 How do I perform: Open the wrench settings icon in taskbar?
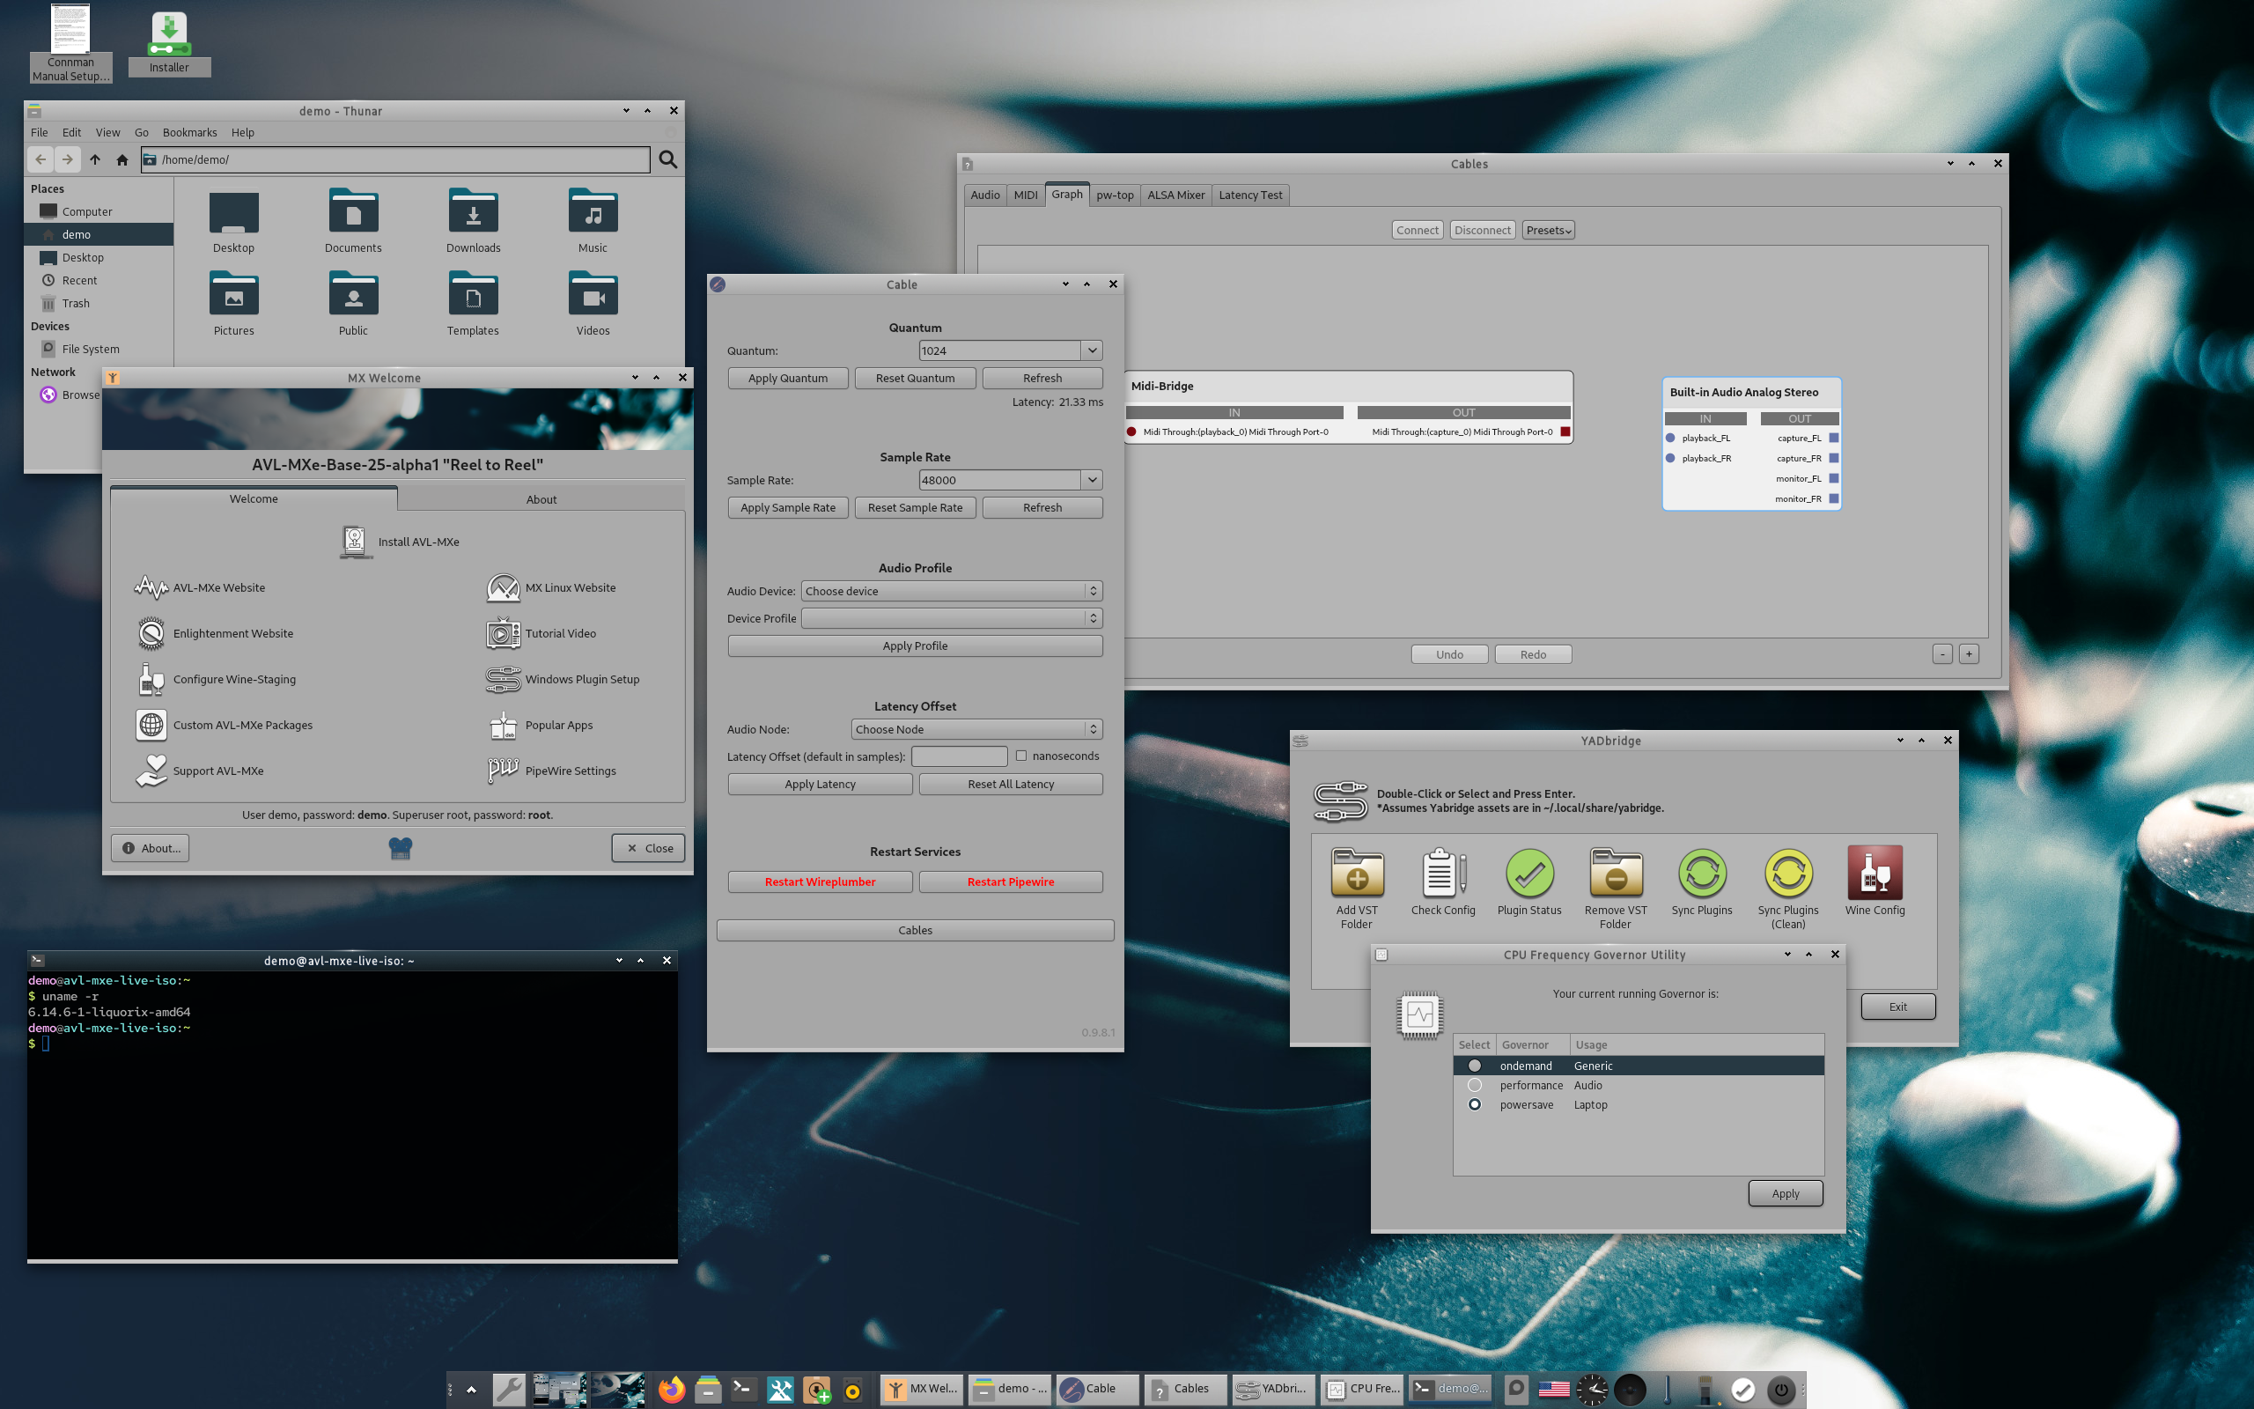pos(509,1390)
